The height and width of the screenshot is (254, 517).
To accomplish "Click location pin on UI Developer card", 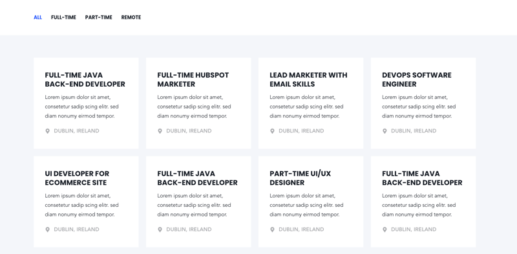I will point(47,229).
